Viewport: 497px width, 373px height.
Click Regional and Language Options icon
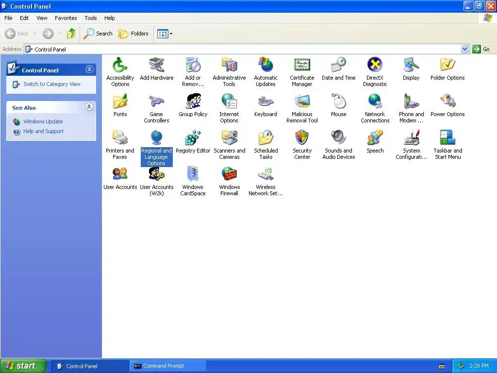(156, 148)
